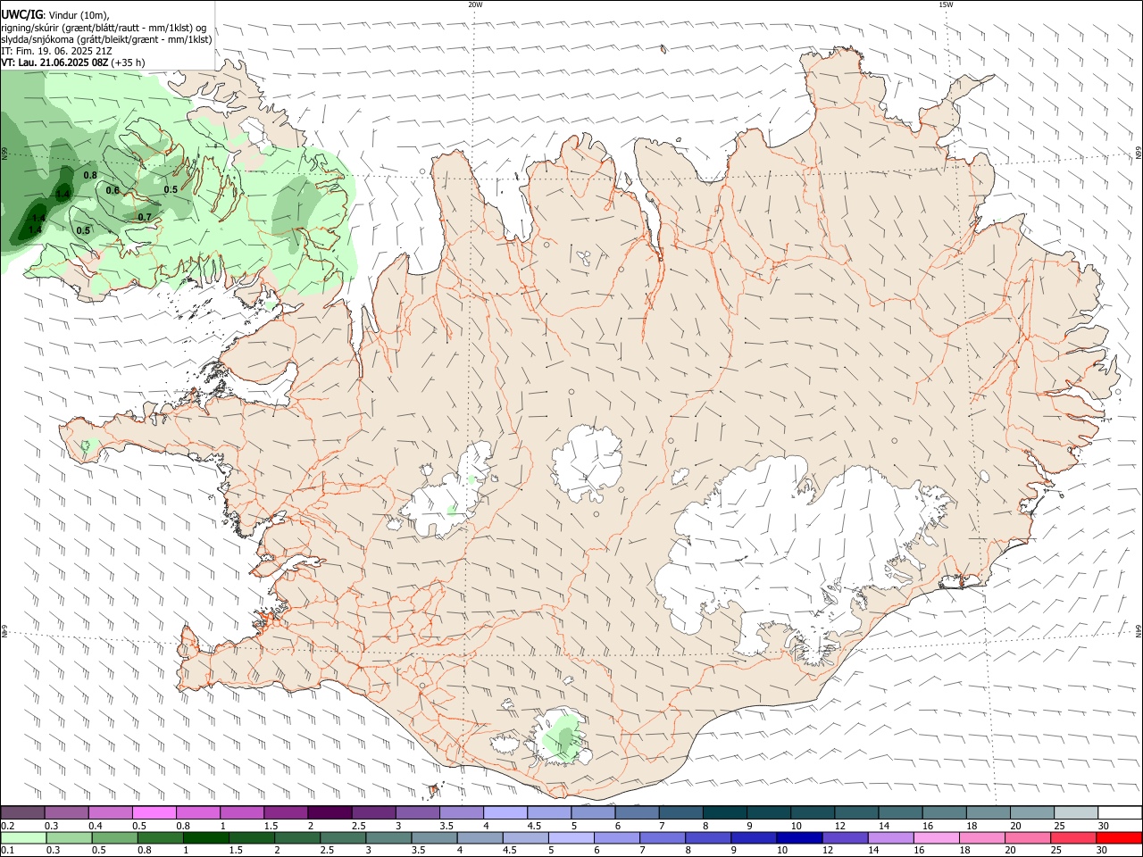Pick the white 30 swatch in the upper legend bar

coord(1120,812)
